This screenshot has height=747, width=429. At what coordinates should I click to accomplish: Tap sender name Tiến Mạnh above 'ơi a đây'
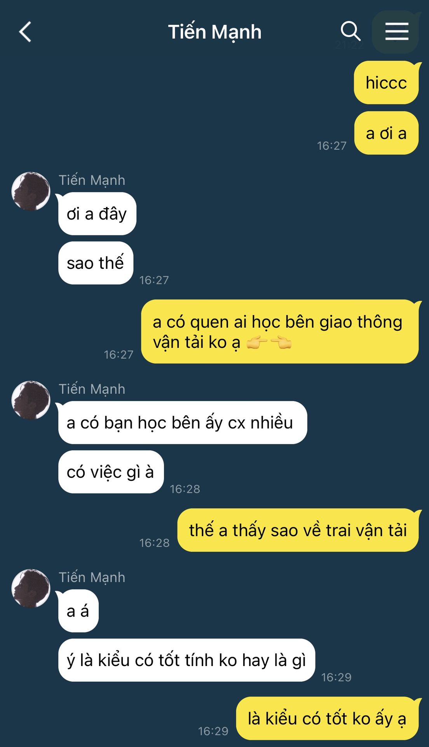point(92,180)
